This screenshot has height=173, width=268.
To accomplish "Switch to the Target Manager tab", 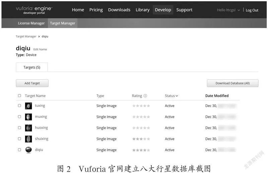I will click(x=63, y=23).
